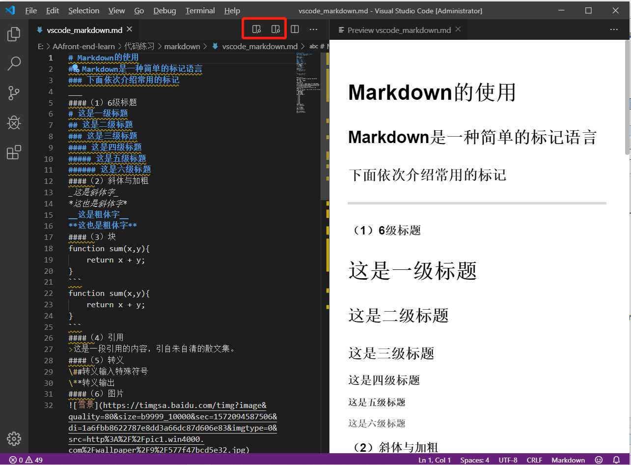The height and width of the screenshot is (465, 631).
Task: Click the leftmost preview icon in editor toolbar
Action: click(256, 29)
